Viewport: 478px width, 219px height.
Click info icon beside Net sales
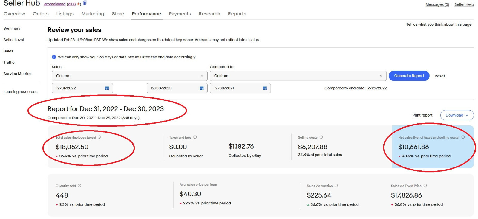coord(463,137)
